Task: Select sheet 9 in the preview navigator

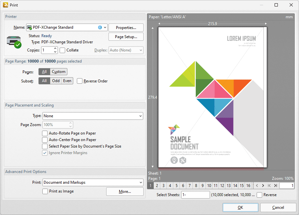Action: point(203,185)
